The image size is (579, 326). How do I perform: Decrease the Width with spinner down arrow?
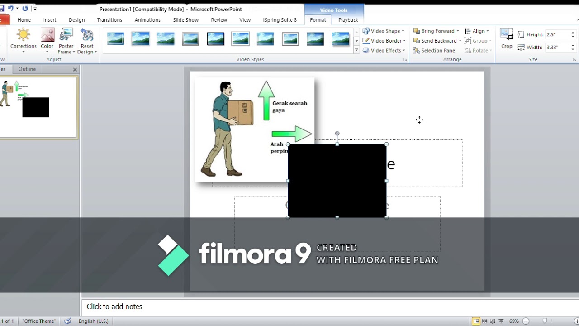[573, 49]
